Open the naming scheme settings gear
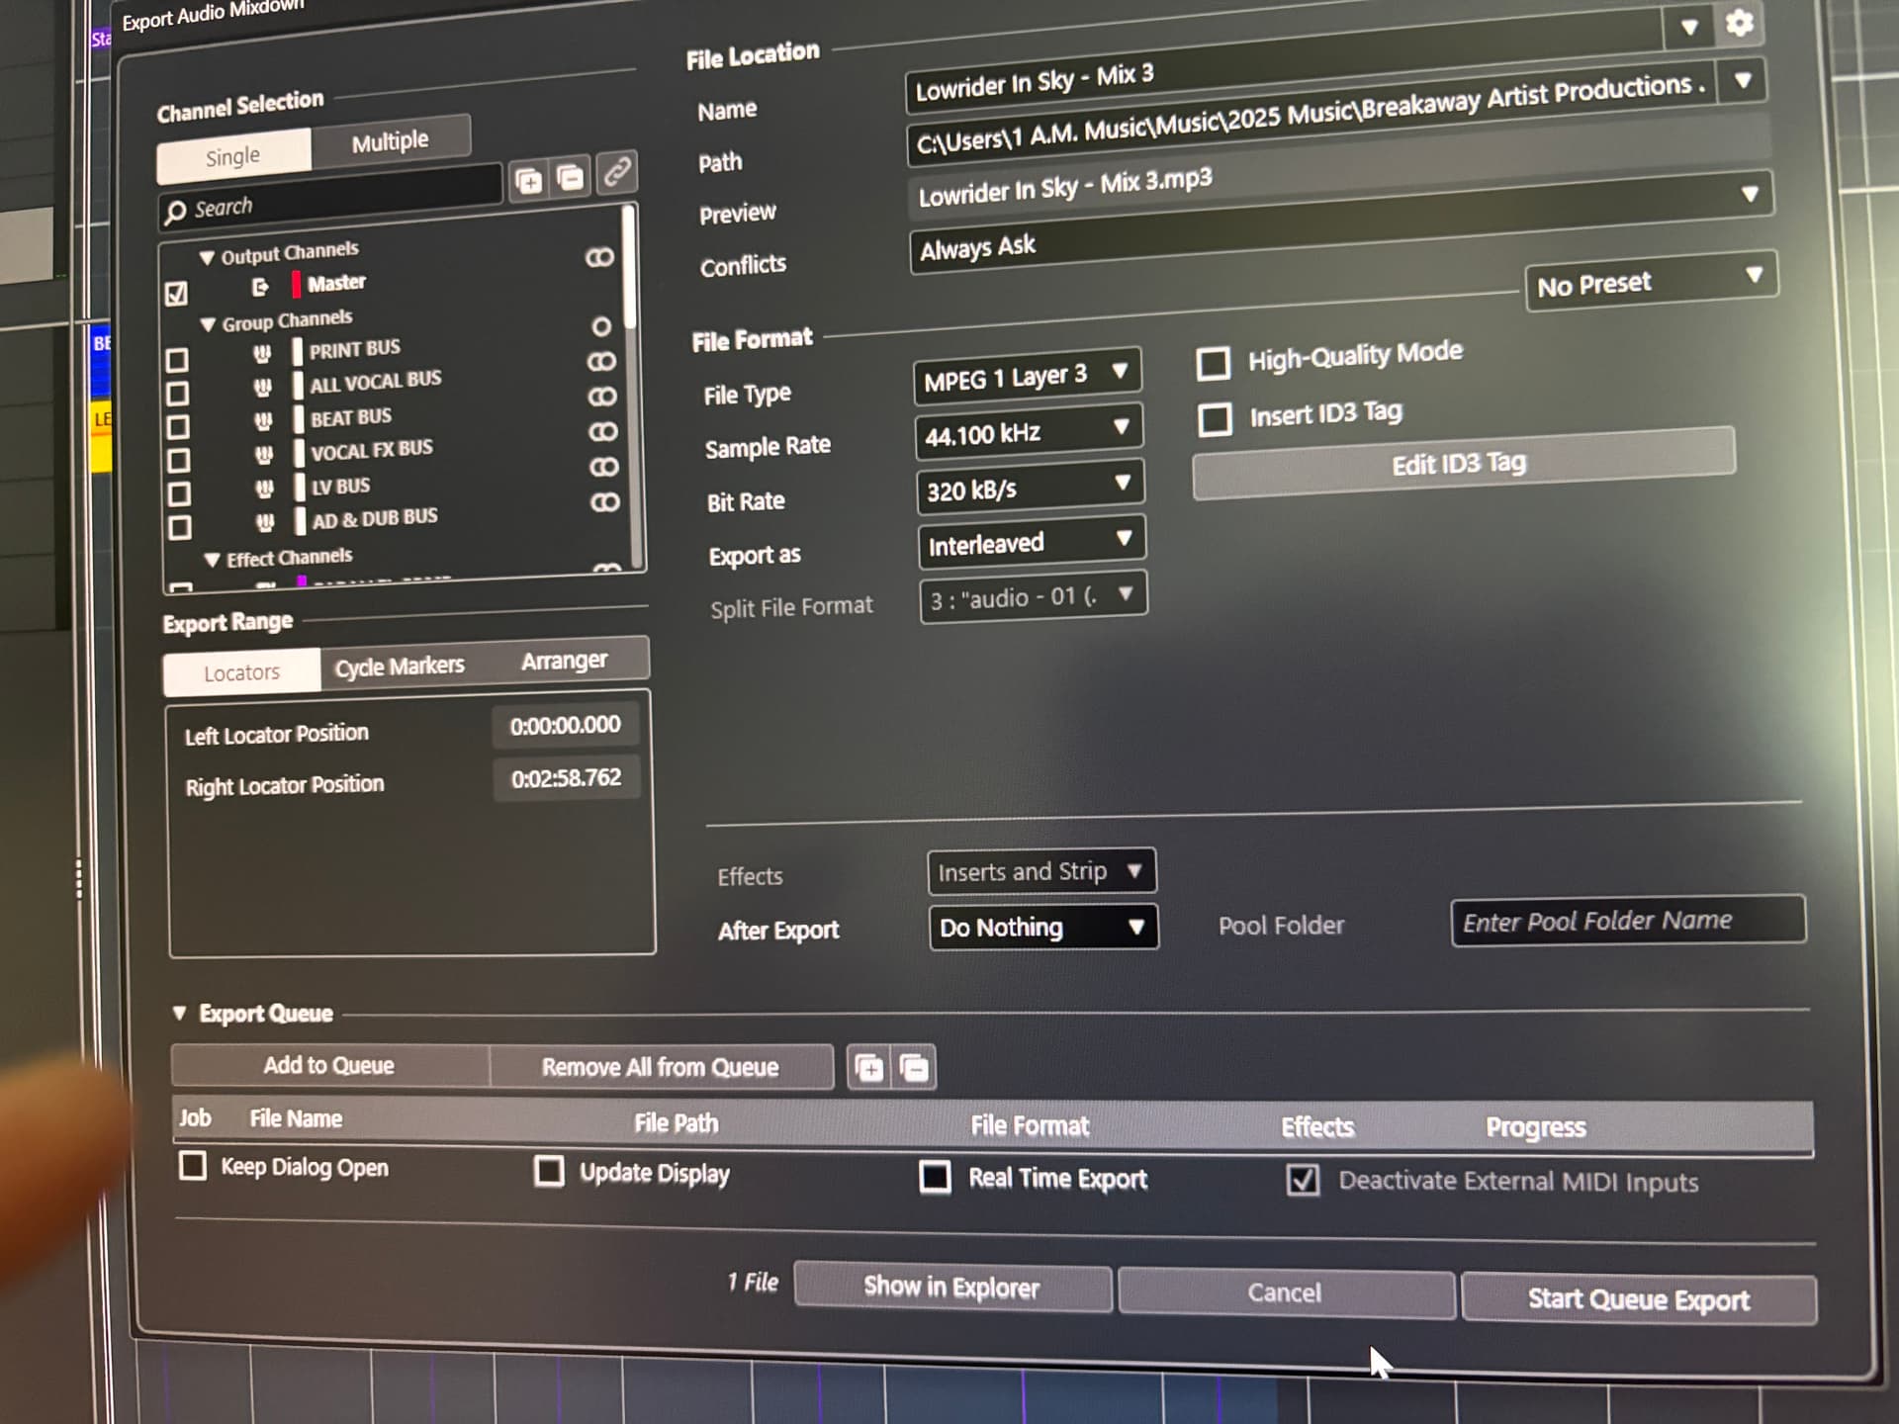The height and width of the screenshot is (1424, 1899). click(1739, 24)
